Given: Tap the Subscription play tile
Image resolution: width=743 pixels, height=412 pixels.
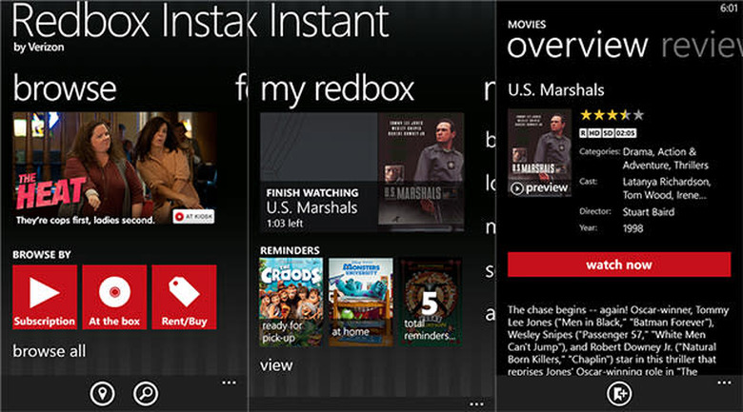Looking at the screenshot, I should pyautogui.click(x=45, y=297).
